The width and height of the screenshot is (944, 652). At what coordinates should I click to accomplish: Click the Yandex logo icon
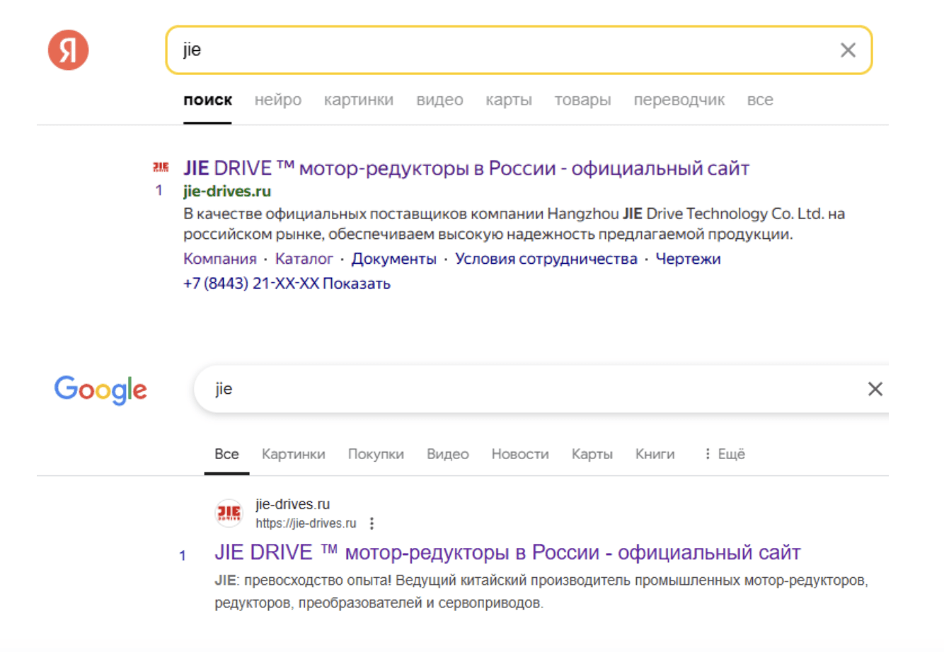coord(68,50)
